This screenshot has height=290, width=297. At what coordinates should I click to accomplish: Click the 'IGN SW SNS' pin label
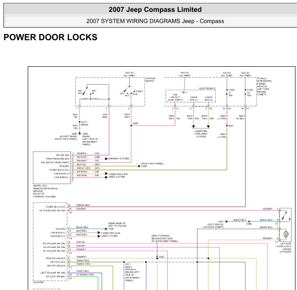[62, 155]
